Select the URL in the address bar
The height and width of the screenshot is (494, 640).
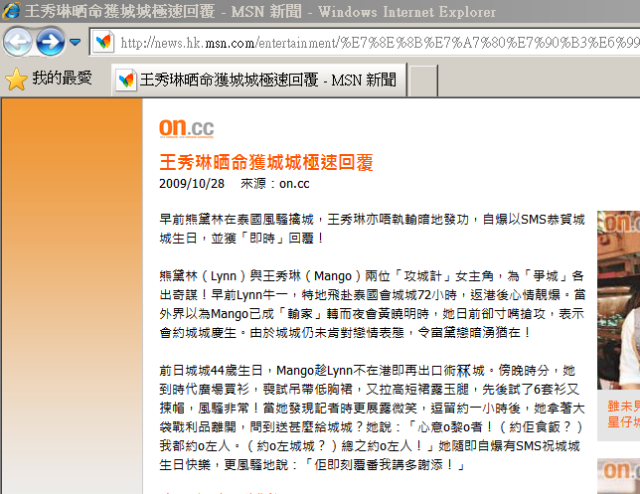point(380,42)
